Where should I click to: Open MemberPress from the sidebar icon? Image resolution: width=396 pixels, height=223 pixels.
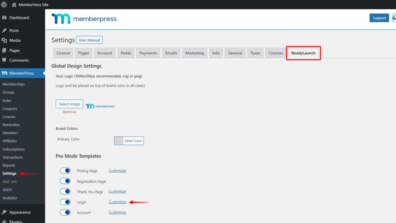coord(5,73)
